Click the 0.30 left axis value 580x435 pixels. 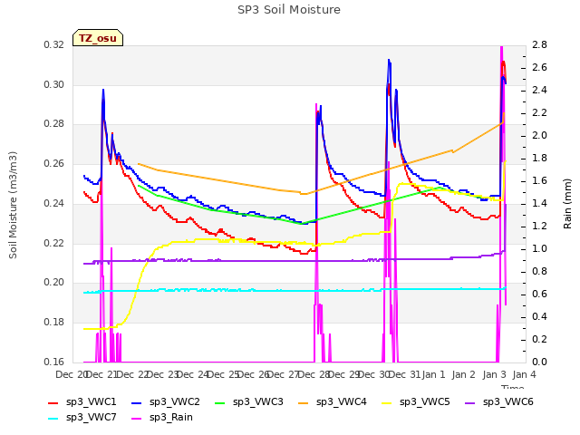[54, 84]
